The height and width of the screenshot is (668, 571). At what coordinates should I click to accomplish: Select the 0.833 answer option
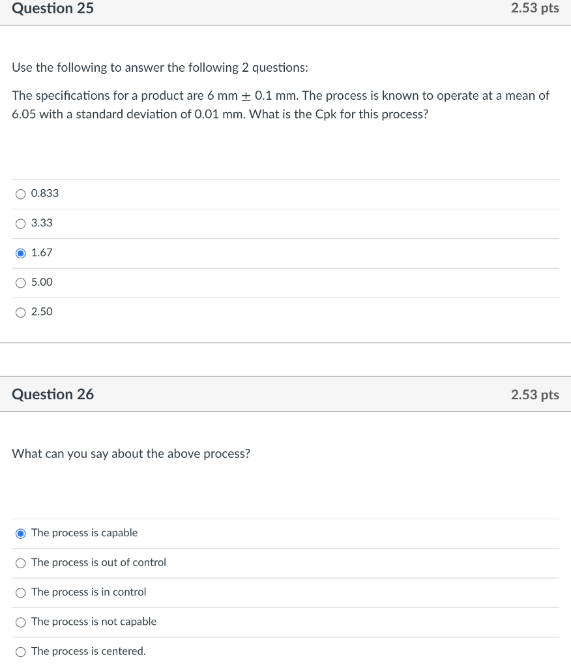pyautogui.click(x=21, y=194)
